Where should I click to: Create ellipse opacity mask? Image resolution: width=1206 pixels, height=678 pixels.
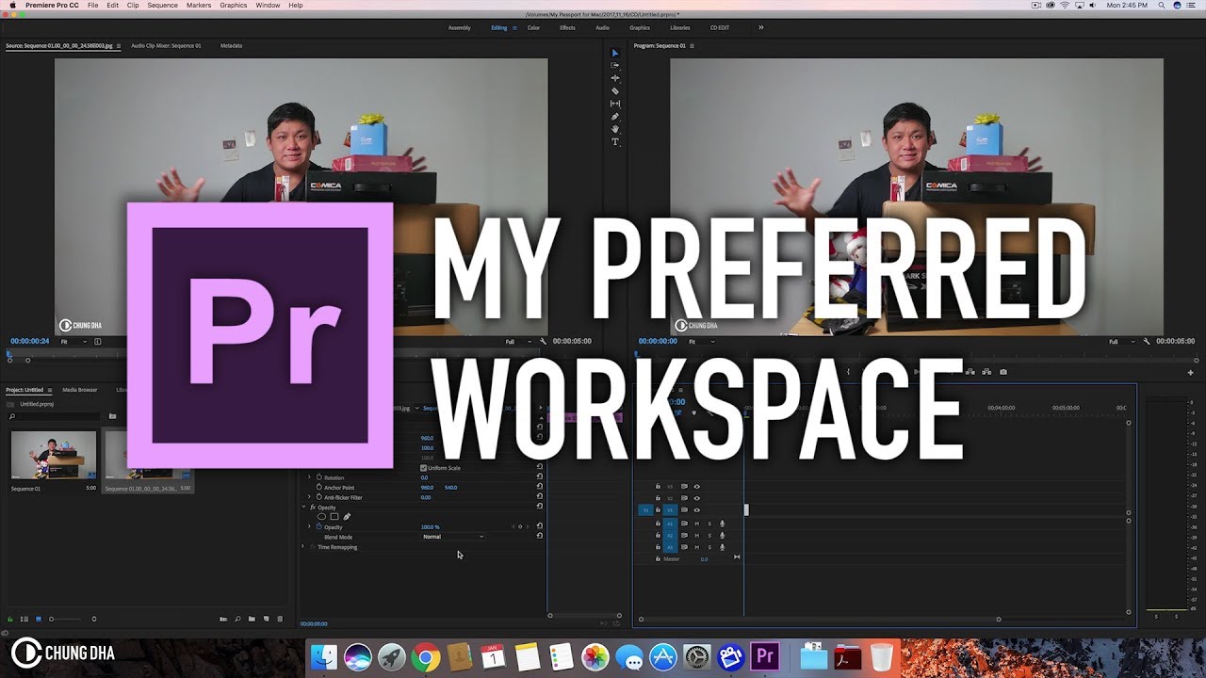click(321, 516)
